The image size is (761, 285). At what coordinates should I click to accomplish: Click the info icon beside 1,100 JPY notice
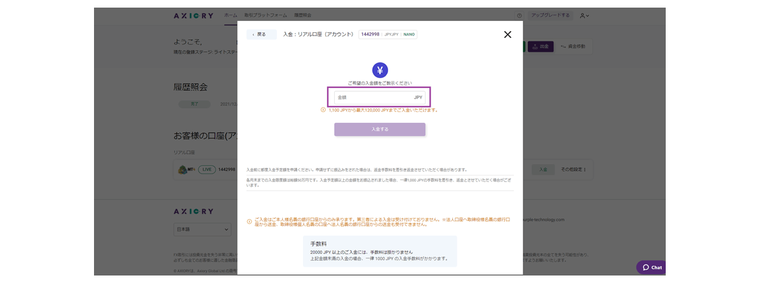pos(323,110)
